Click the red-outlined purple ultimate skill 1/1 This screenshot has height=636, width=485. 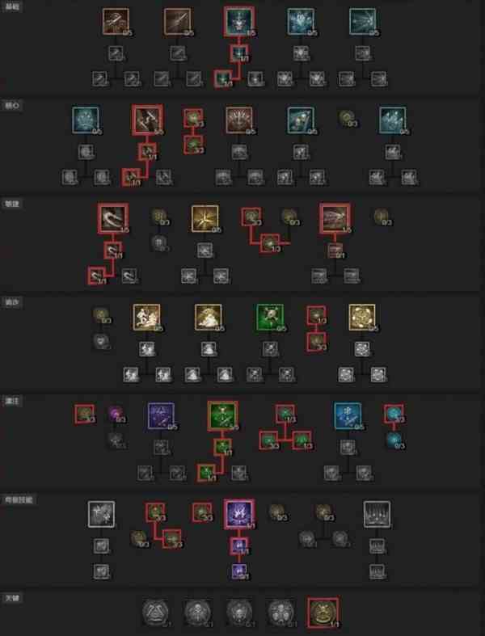pyautogui.click(x=239, y=514)
